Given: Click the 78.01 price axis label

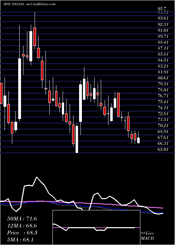Looking at the screenshot, I should [x=163, y=90].
